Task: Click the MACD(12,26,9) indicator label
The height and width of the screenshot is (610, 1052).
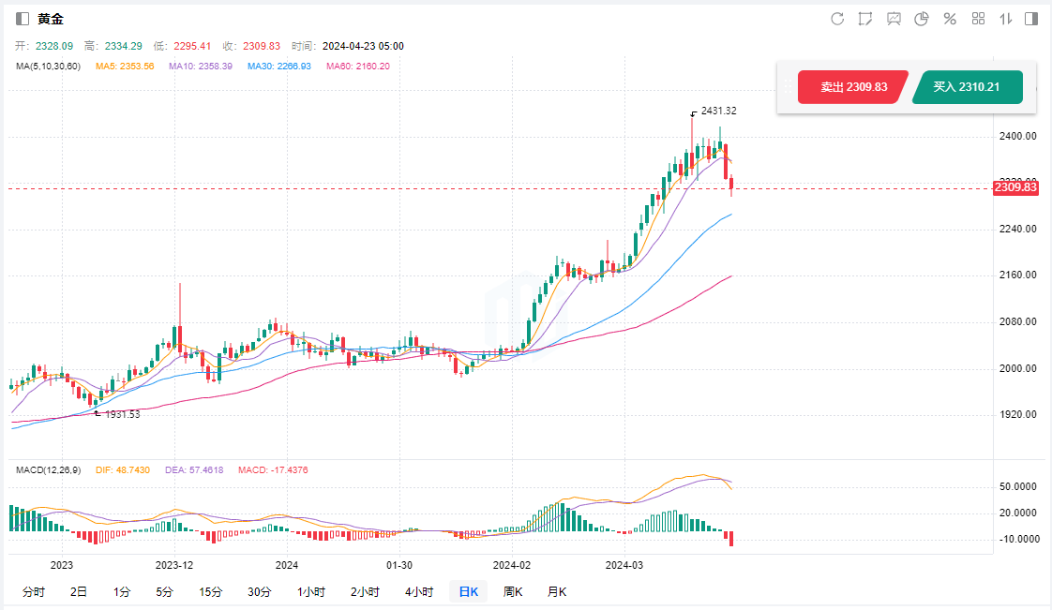Action: click(48, 469)
